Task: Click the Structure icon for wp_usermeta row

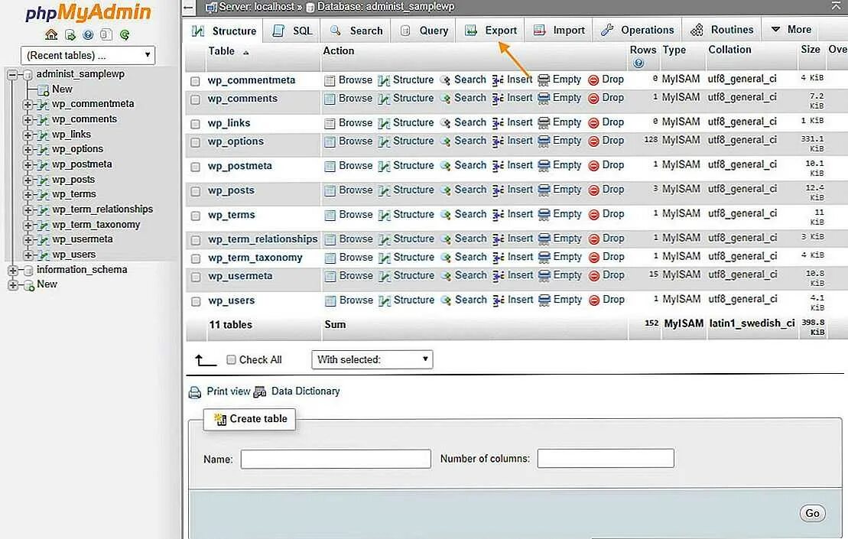Action: [x=385, y=276]
